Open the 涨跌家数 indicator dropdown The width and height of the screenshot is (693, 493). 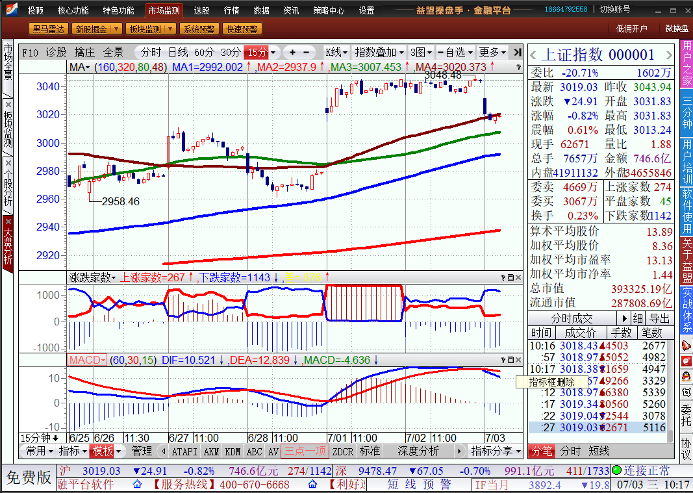[92, 277]
